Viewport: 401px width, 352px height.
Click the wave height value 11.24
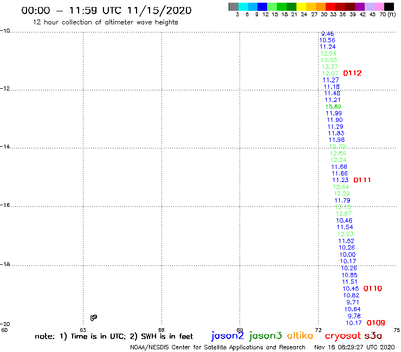(328, 47)
